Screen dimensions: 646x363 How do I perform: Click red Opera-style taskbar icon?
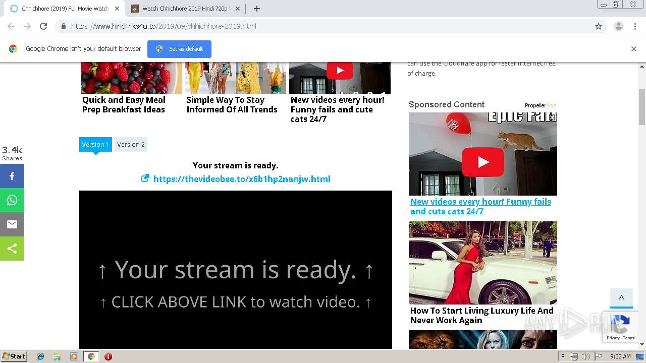[x=108, y=356]
